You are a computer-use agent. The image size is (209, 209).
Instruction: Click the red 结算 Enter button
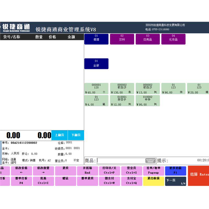pos(199,176)
